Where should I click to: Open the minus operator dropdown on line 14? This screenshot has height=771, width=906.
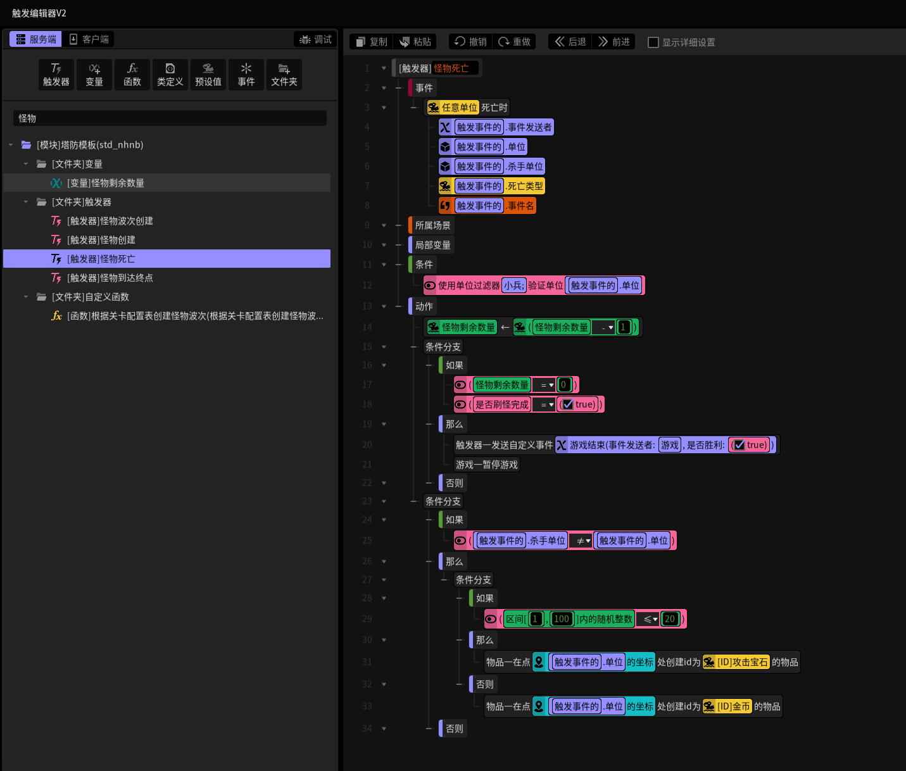click(605, 327)
